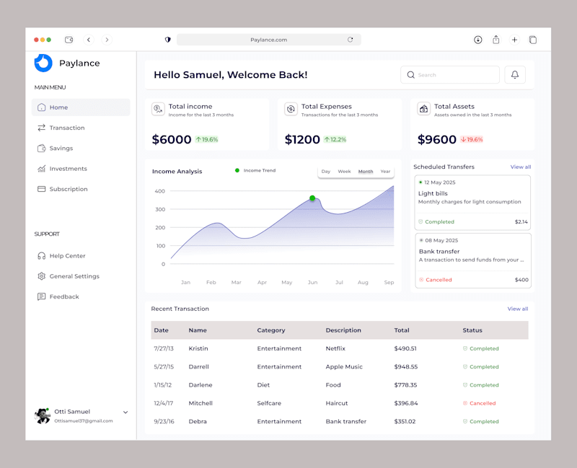Open a new tab with the plus icon
577x468 pixels.
[x=514, y=40]
